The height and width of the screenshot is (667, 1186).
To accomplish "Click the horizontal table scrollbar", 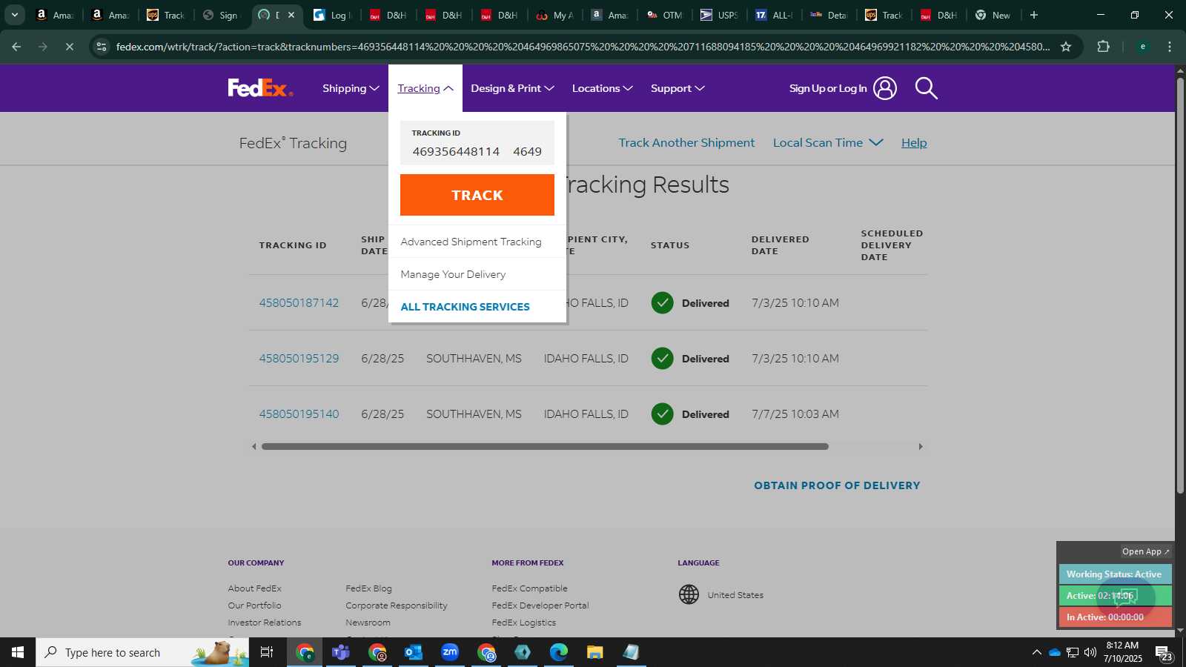I will [x=545, y=446].
